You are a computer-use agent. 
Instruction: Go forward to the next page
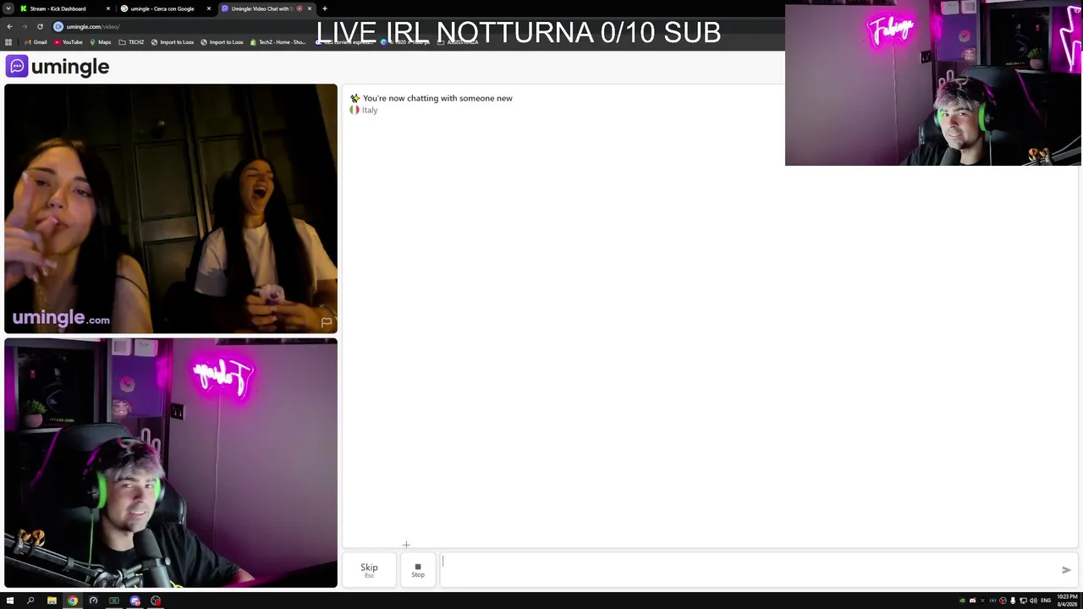[x=25, y=26]
